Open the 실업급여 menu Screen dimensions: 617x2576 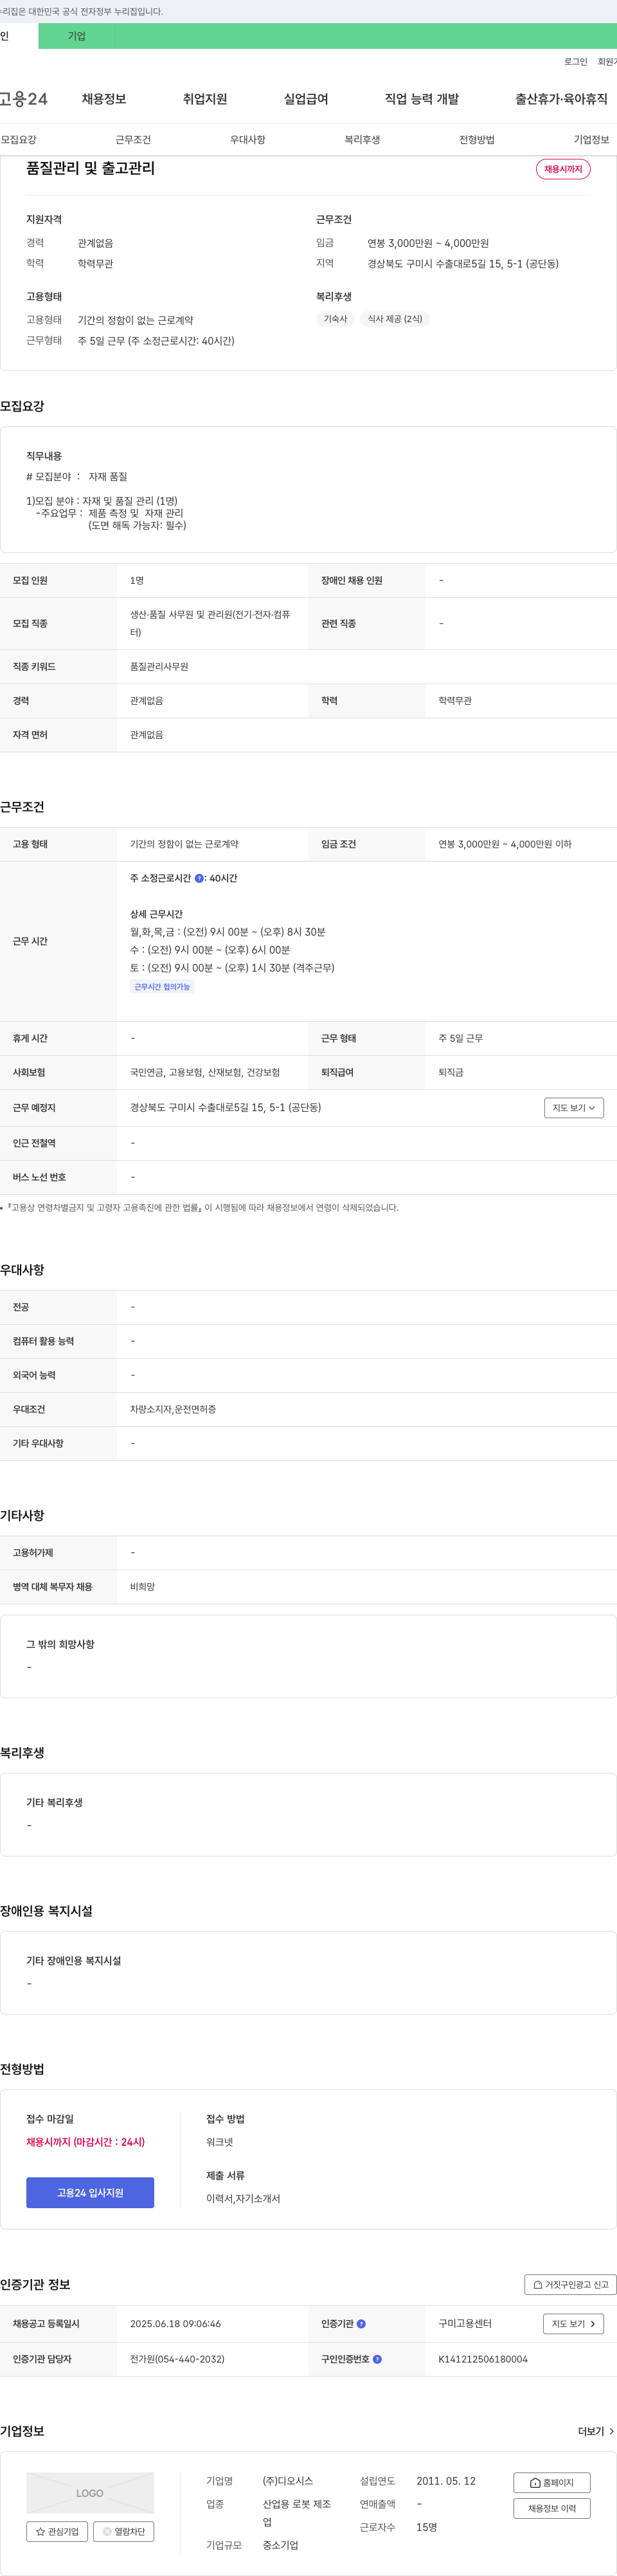(x=306, y=99)
